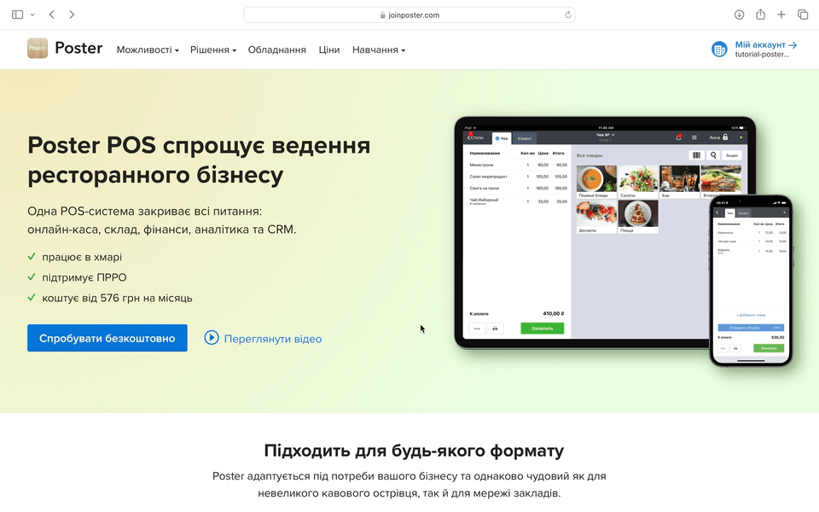Select Обладнання in the navigation menu

pyautogui.click(x=276, y=49)
